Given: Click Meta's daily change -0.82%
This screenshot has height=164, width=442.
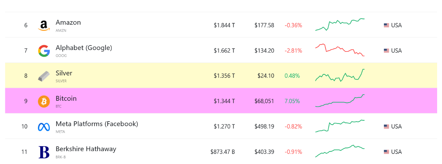Looking at the screenshot, I should (x=293, y=126).
